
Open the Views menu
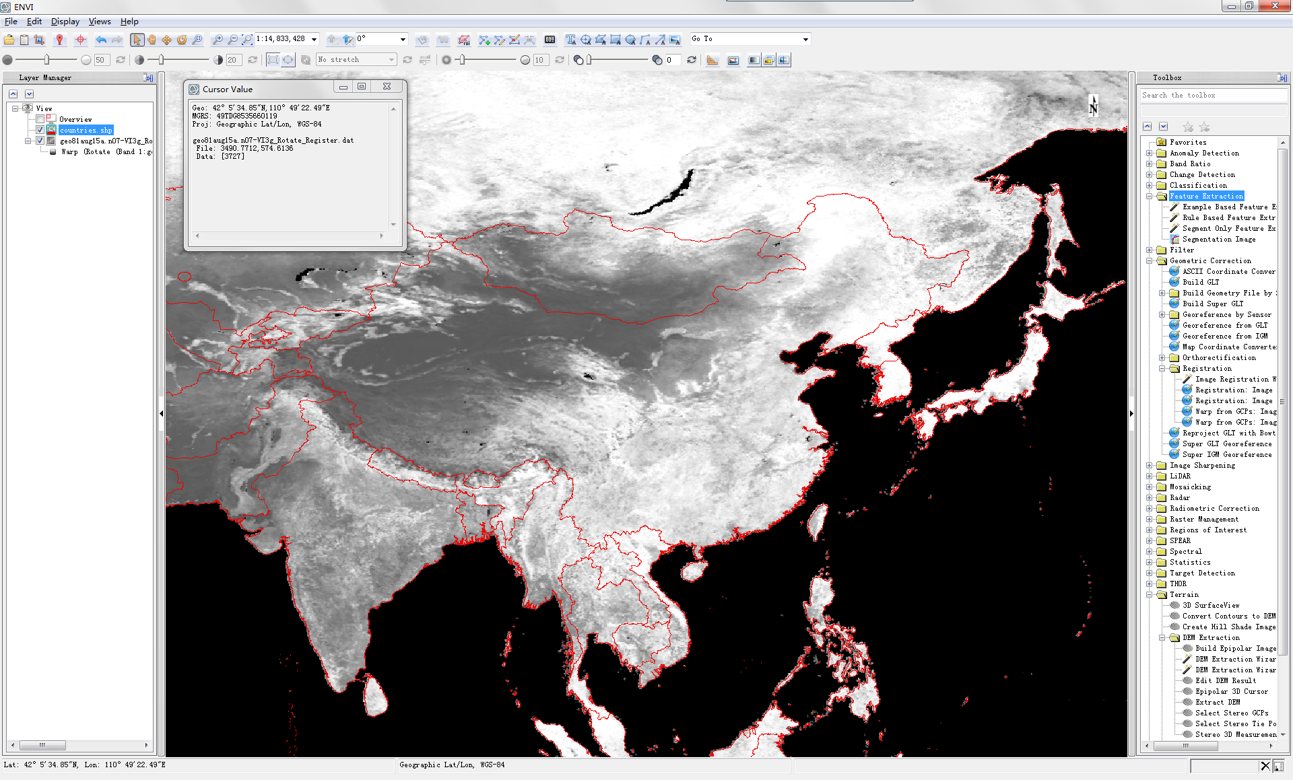coord(100,22)
